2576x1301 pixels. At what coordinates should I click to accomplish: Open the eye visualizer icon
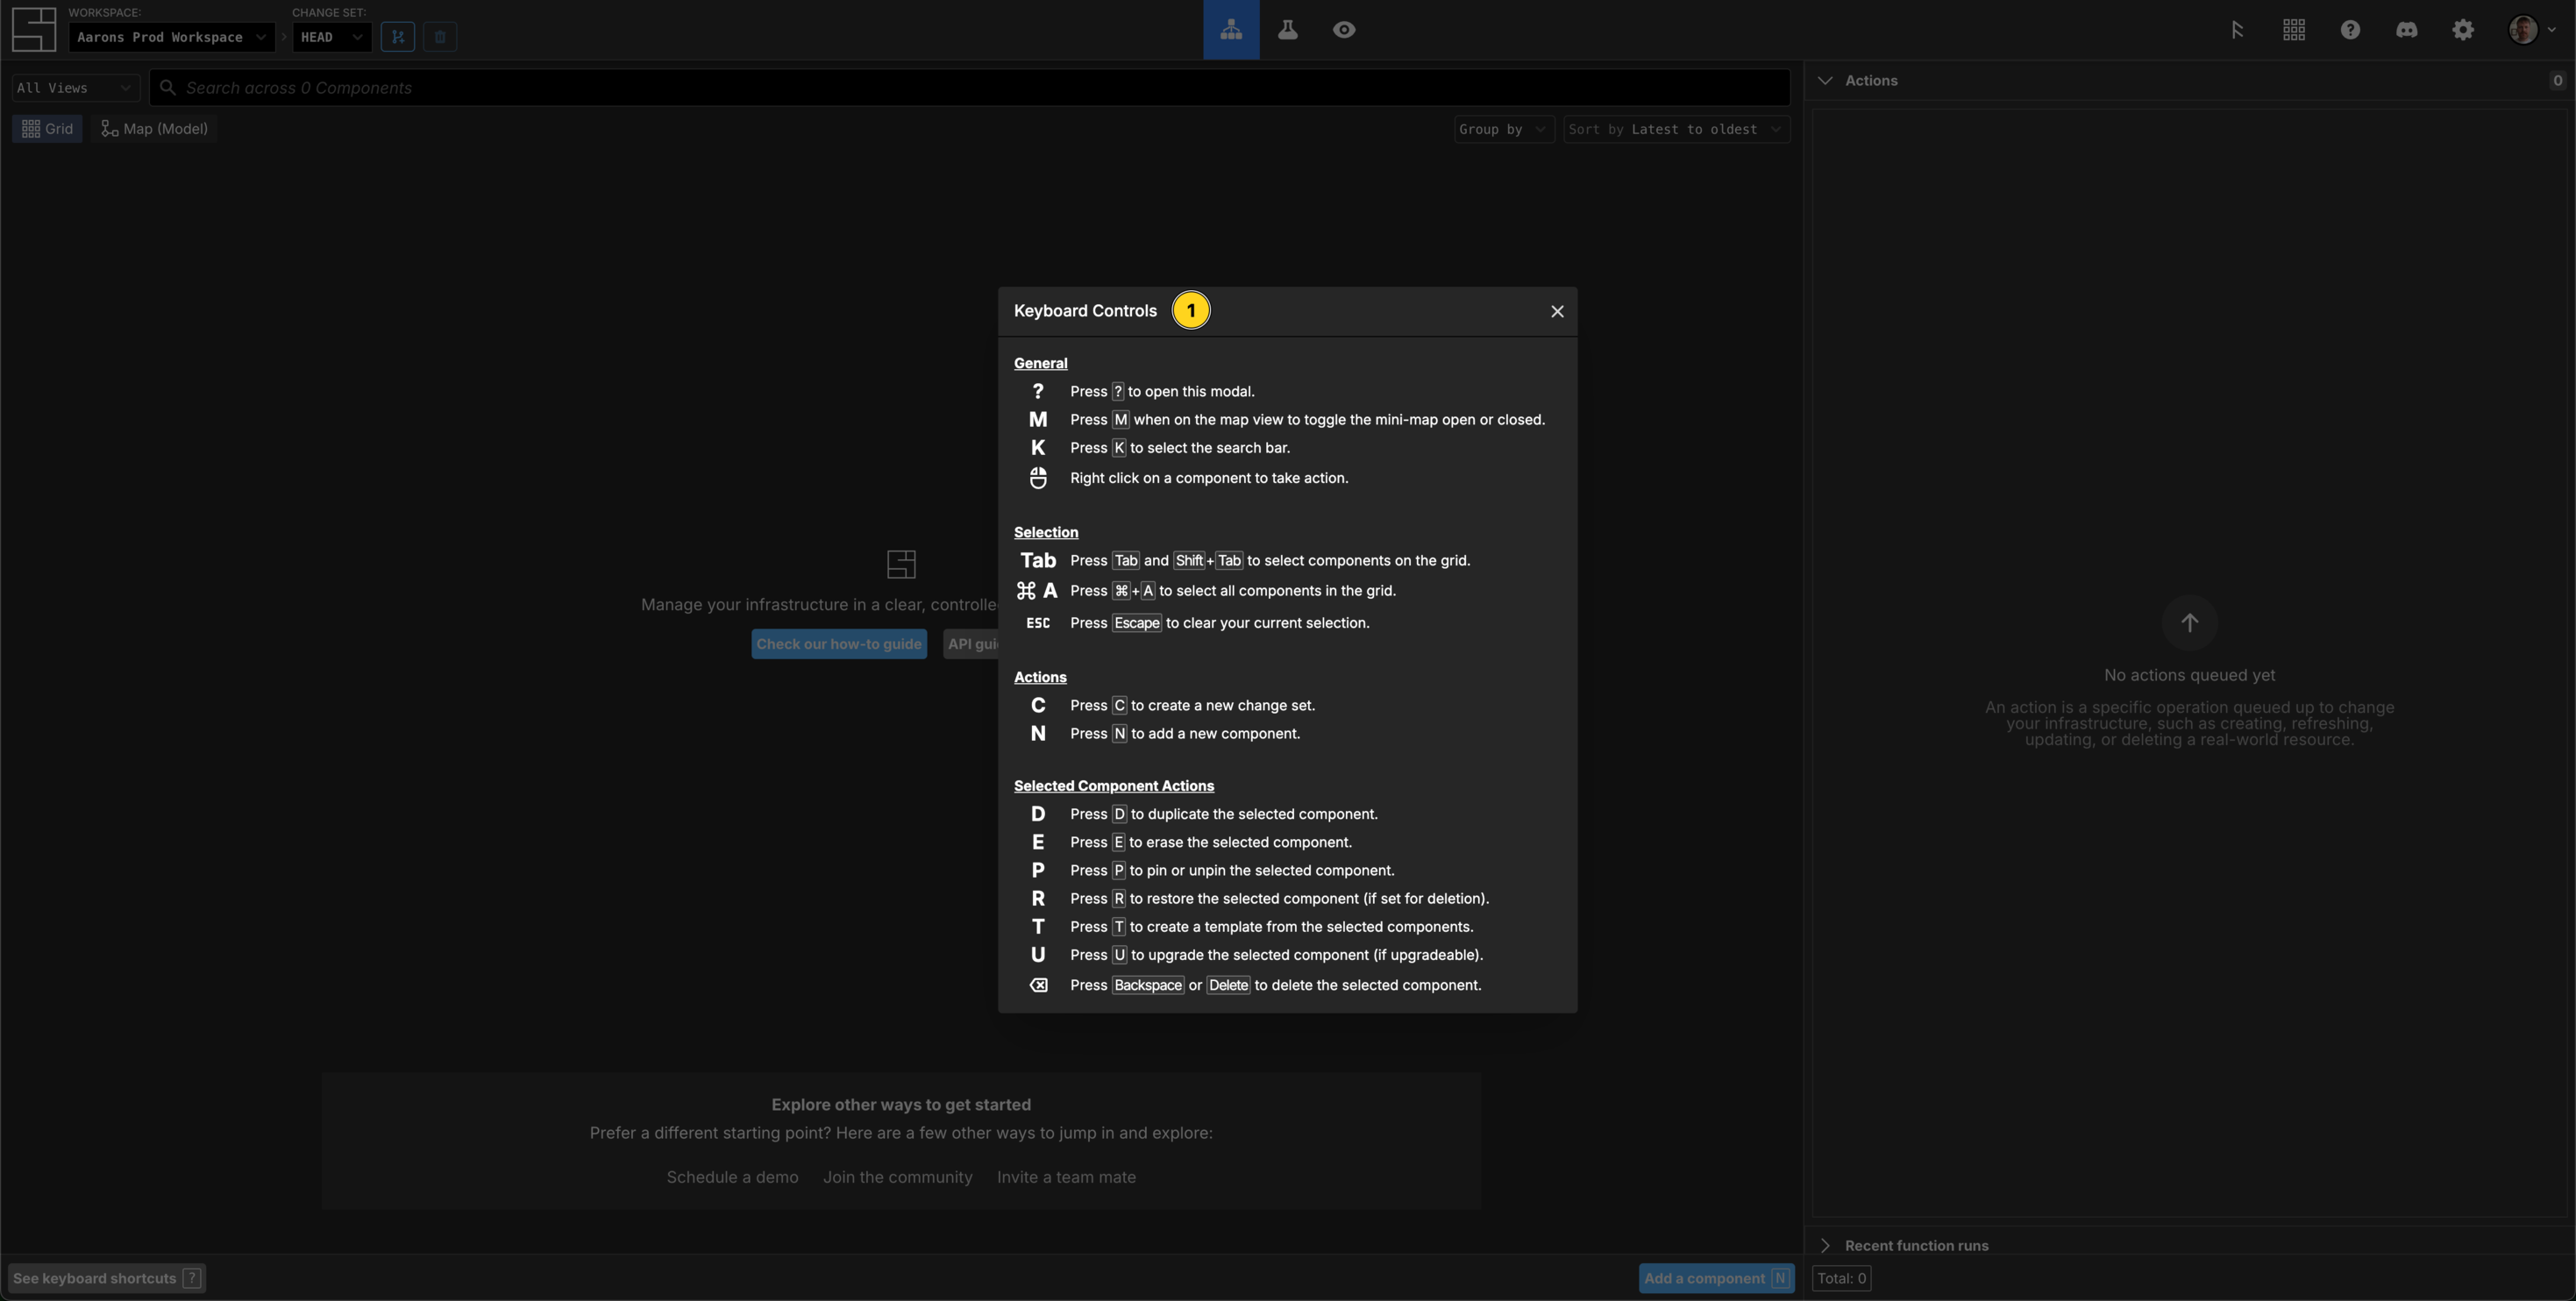click(x=1344, y=30)
